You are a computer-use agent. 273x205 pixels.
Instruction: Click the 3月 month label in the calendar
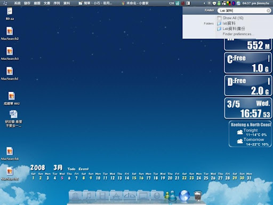click(58, 168)
